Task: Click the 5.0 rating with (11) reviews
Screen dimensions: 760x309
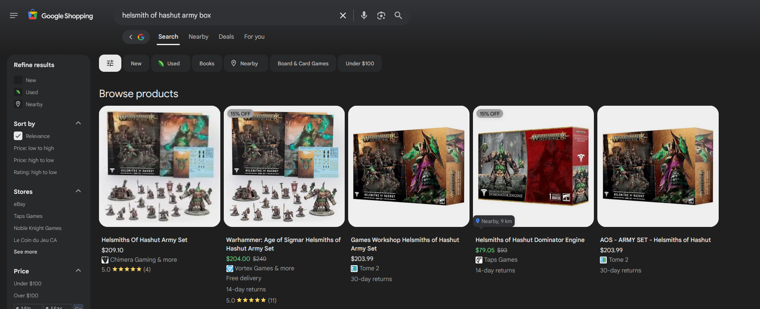Action: (251, 300)
